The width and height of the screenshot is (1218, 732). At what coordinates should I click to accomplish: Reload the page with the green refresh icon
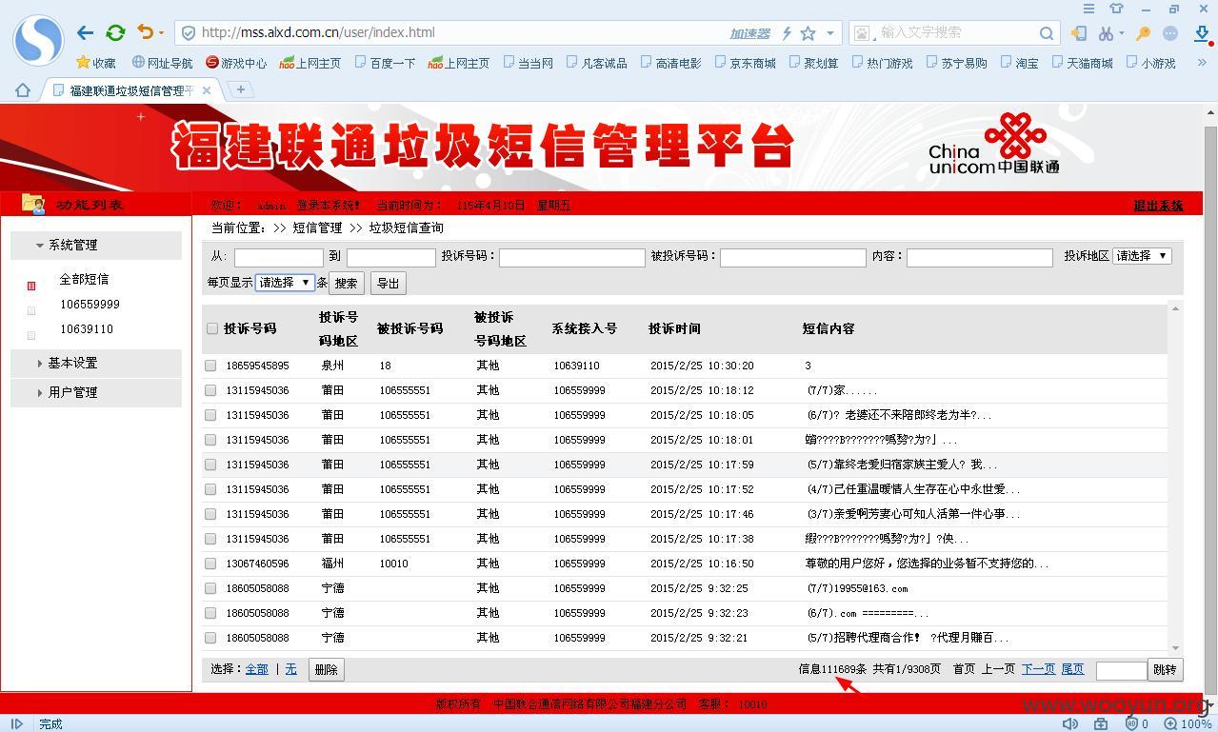(115, 32)
